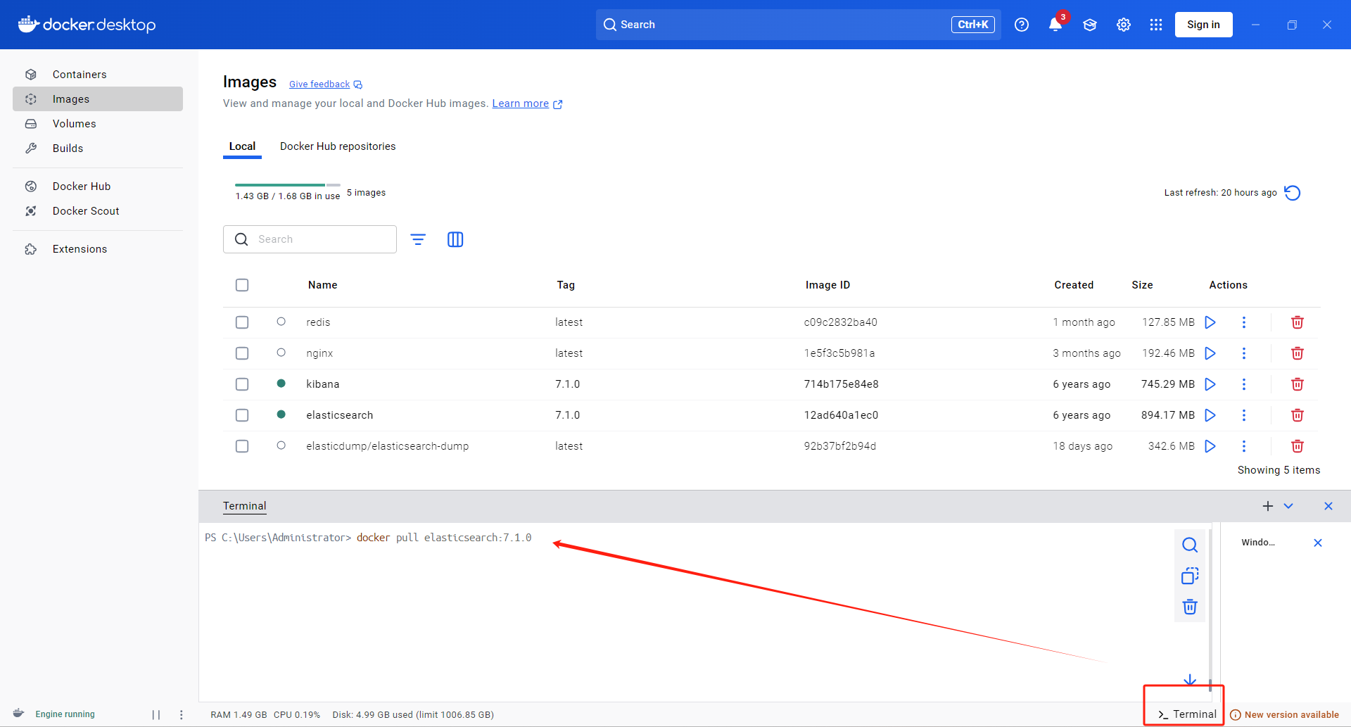
Task: Click New version available notice
Action: (x=1285, y=715)
